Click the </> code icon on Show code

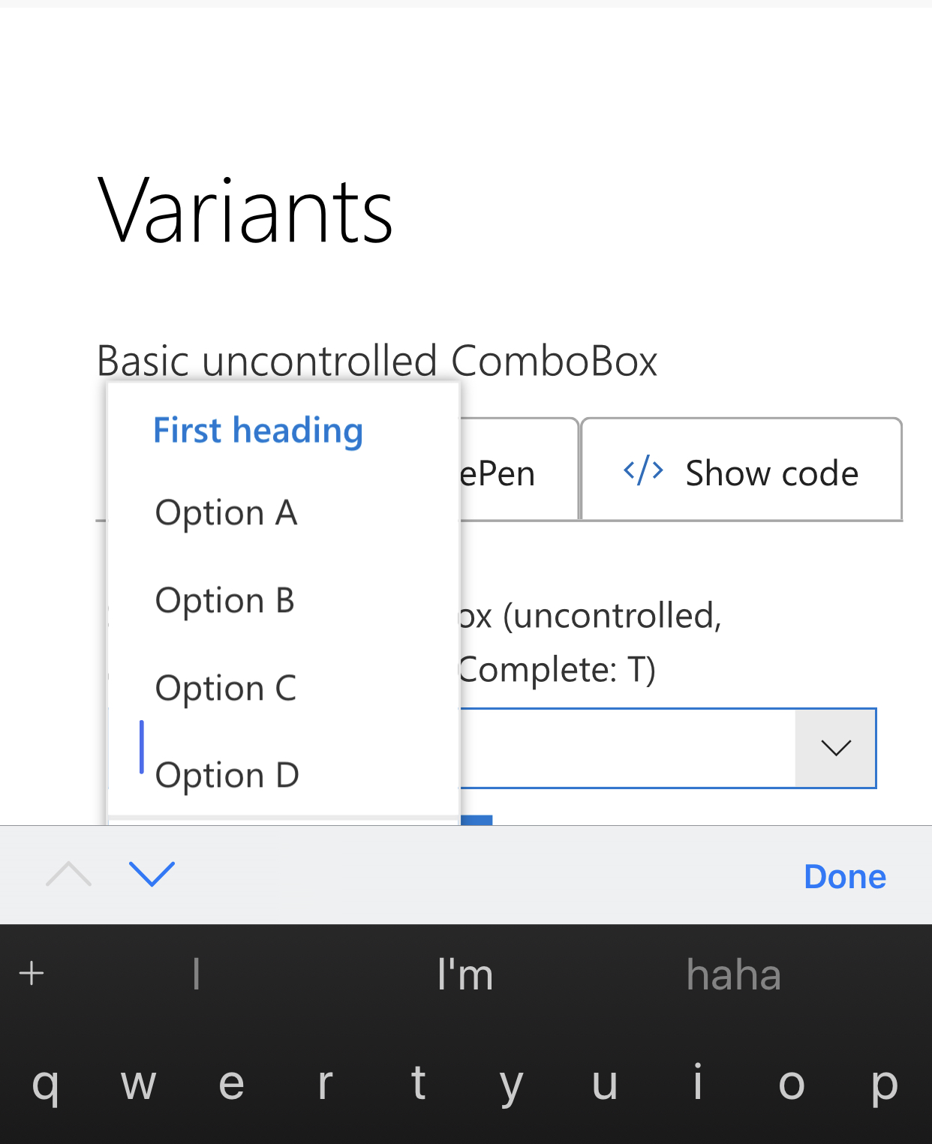642,471
